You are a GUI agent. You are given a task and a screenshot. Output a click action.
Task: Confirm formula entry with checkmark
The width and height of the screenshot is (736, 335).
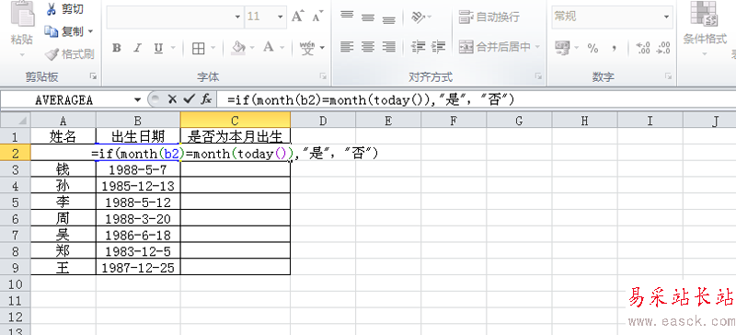tap(190, 99)
